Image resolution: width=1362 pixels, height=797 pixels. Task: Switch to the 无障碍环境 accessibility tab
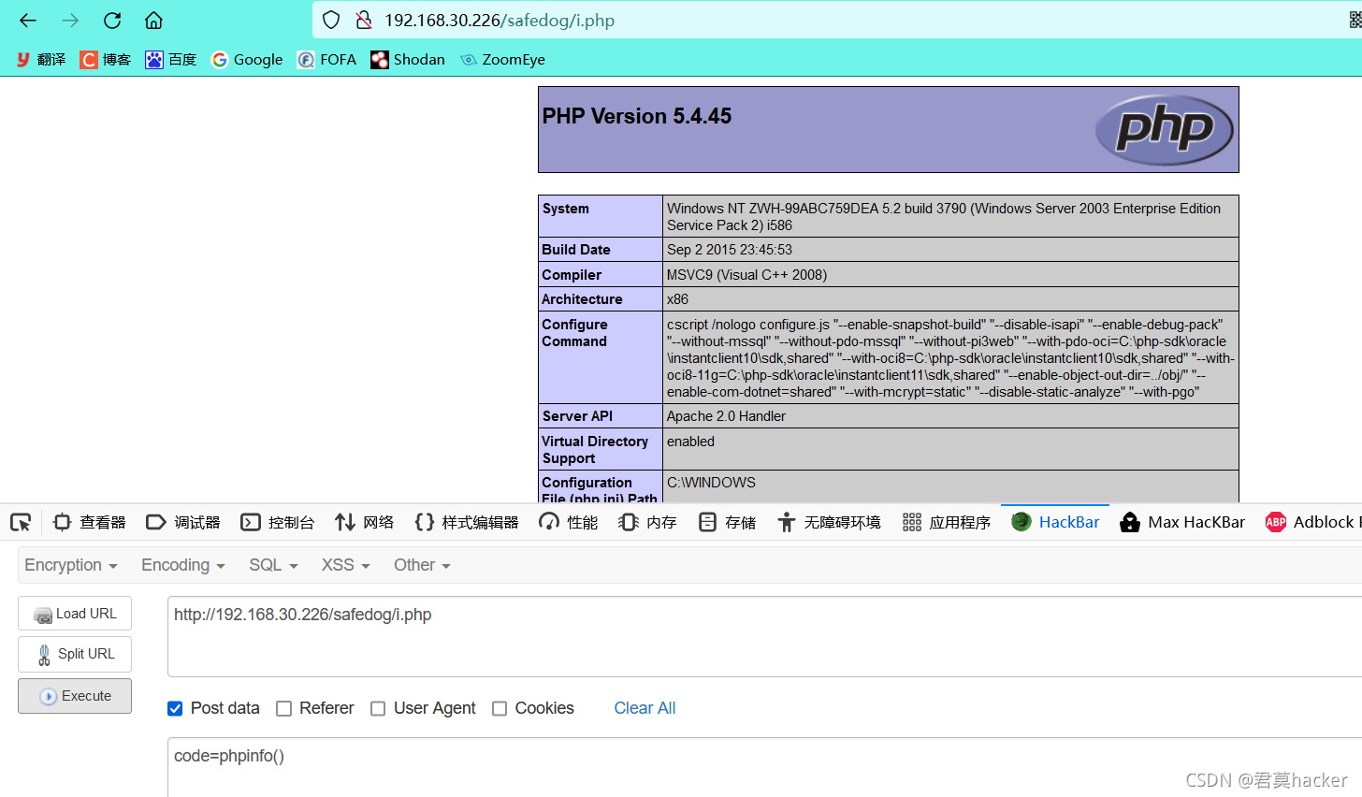(x=829, y=522)
